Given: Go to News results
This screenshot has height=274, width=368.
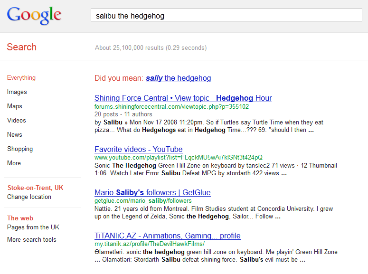Looking at the screenshot, I should coord(15,134).
